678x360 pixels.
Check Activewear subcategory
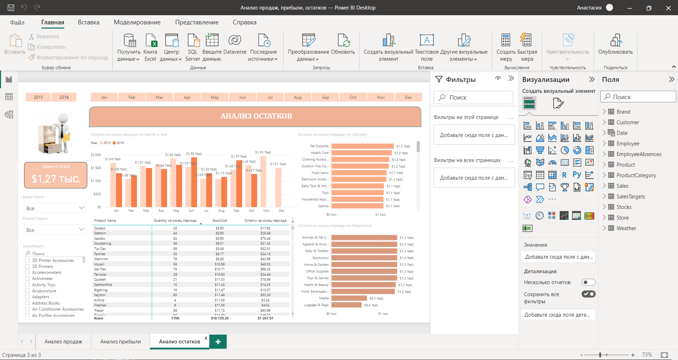pos(28,278)
